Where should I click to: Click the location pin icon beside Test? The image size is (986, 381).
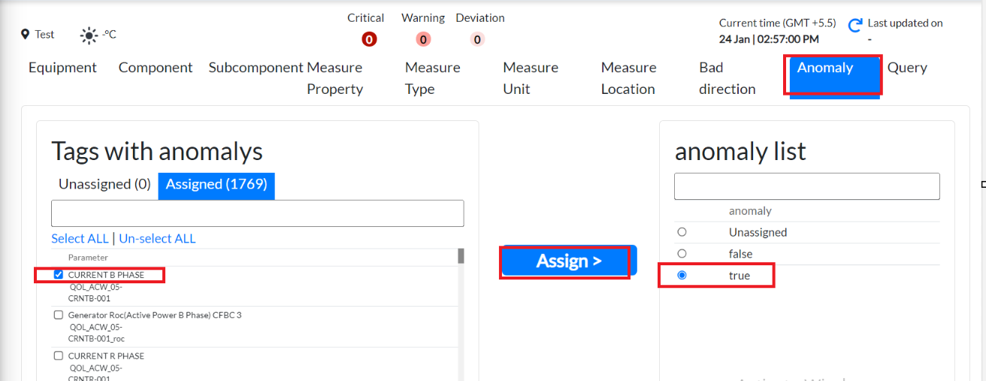click(x=25, y=35)
